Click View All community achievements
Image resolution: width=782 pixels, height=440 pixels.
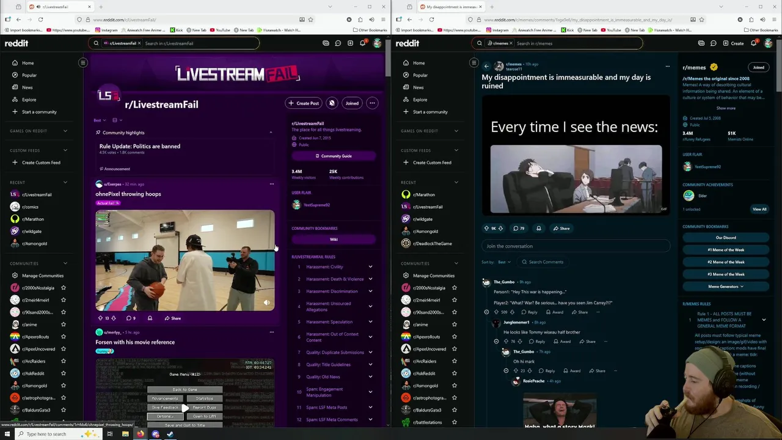coord(759,209)
